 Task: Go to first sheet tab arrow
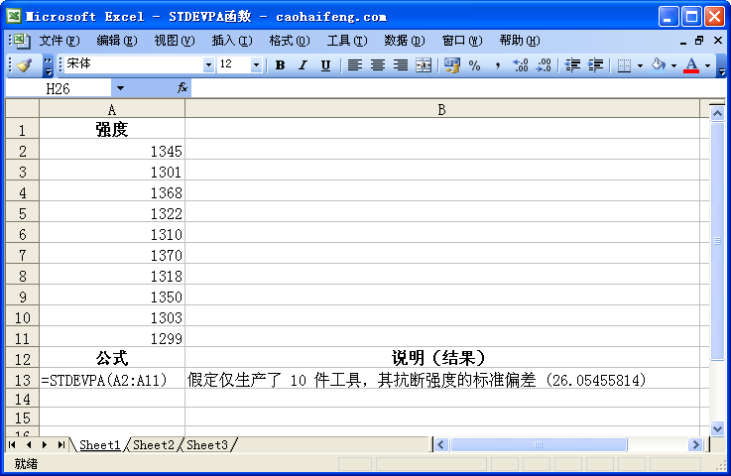pos(12,445)
